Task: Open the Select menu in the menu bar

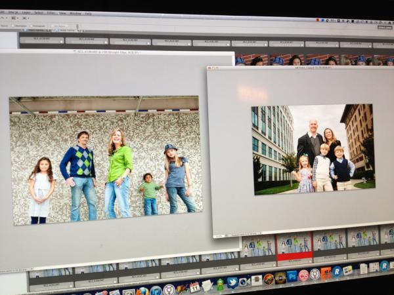Action: click(39, 12)
